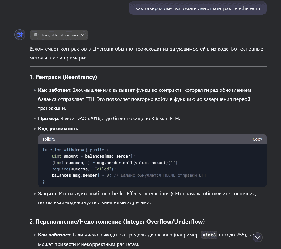This screenshot has width=281, height=249.
Task: Click the intro paragraph about vulnerabilities
Action: pyautogui.click(x=146, y=53)
